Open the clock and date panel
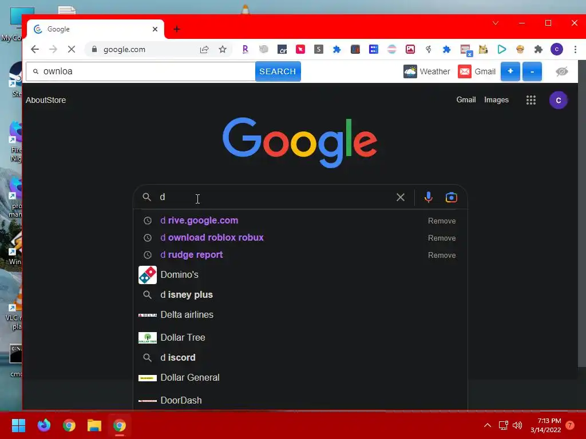 click(545, 425)
